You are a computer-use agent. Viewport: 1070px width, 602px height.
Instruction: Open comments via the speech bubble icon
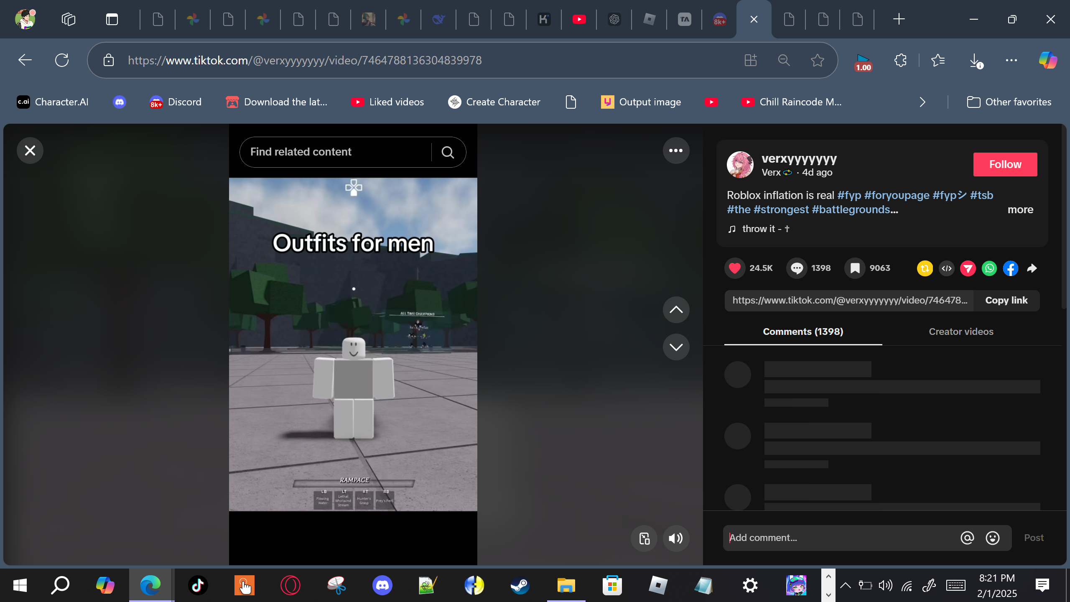click(797, 268)
